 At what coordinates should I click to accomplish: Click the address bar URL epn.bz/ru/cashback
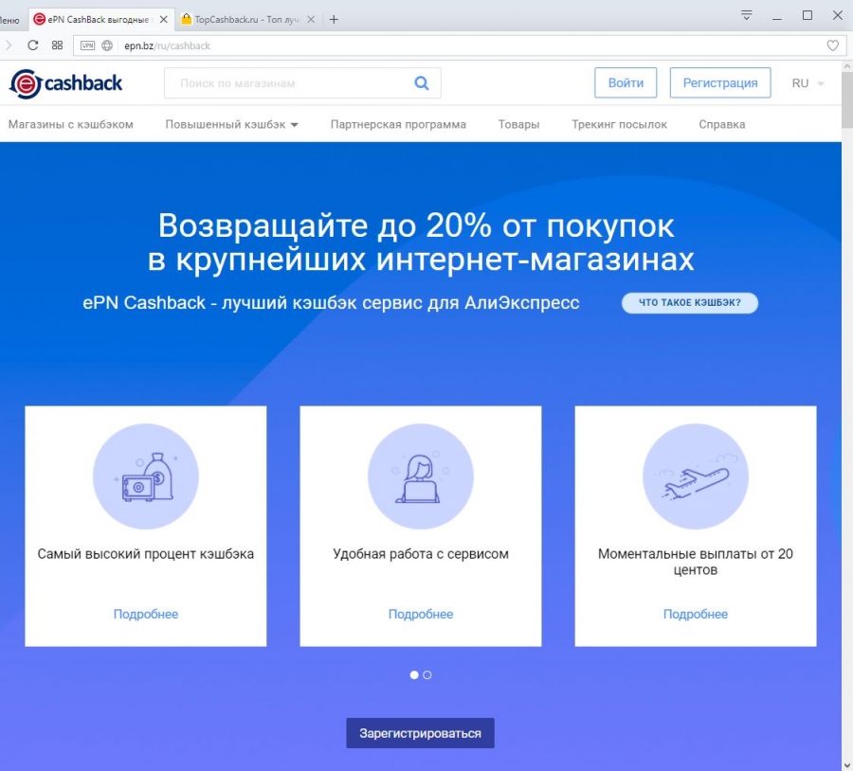coord(167,45)
